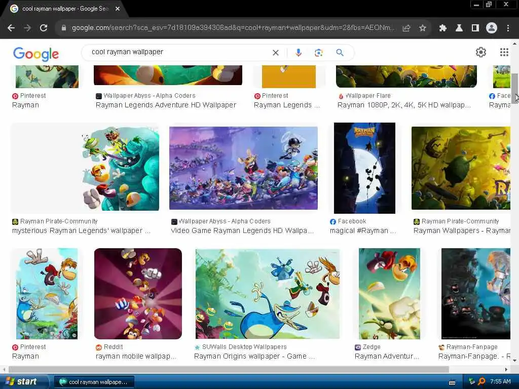Click the Reddit source label
The image size is (519, 389).
tap(113, 347)
